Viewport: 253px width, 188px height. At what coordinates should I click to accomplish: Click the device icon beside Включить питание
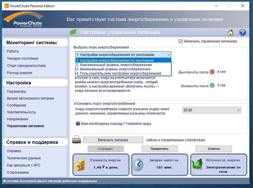coord(76,140)
